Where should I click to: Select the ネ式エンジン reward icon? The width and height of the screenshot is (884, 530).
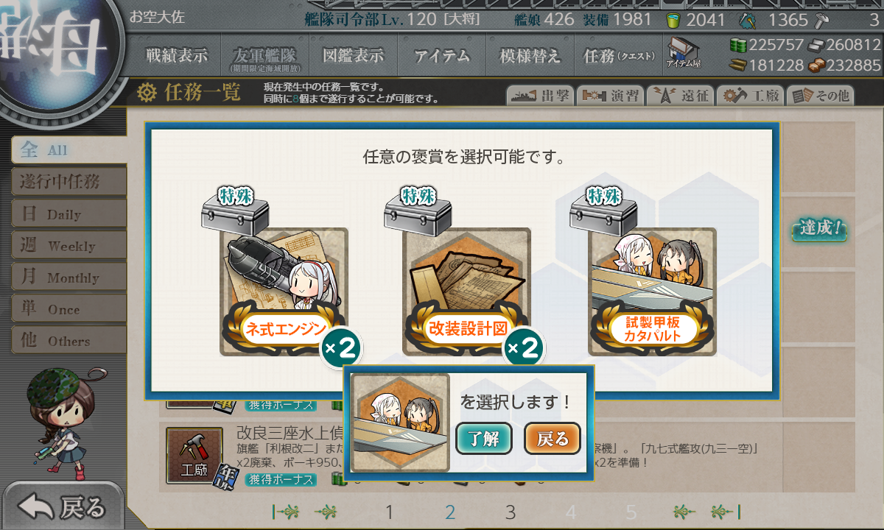click(x=284, y=291)
